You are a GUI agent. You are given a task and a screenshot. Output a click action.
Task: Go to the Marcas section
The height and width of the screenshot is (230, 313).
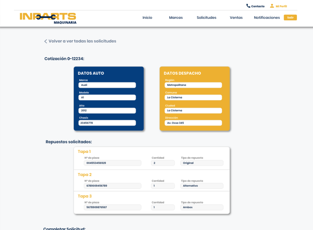pyautogui.click(x=176, y=18)
